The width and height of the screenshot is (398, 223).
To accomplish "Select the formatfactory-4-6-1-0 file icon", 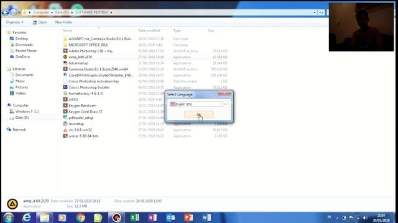I will (65, 94).
